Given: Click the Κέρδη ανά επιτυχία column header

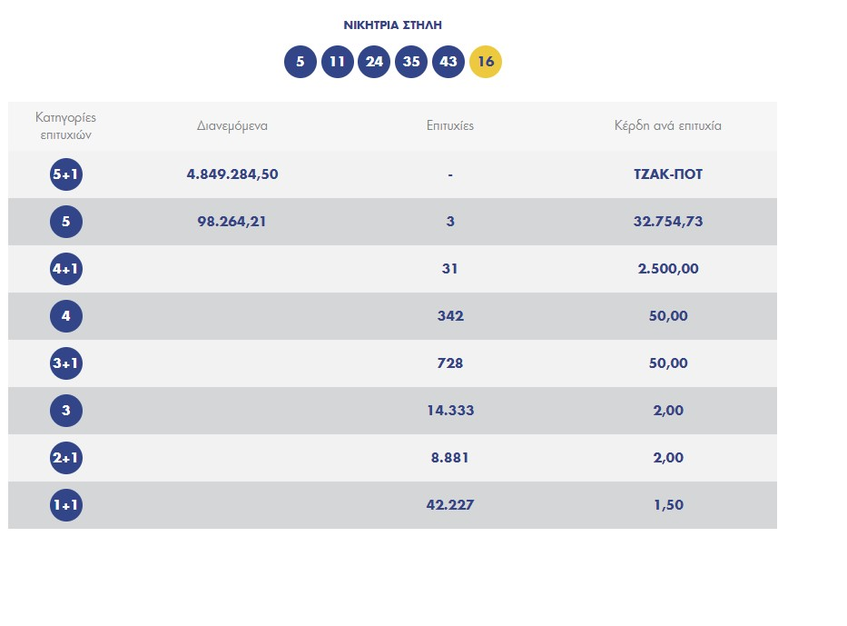Looking at the screenshot, I should pos(668,126).
